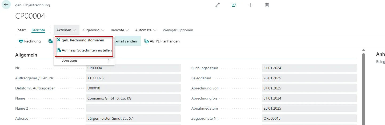Click the icon beside geb. Rechnung stornieren
Viewport: 385px width, 125px height.
tap(59, 40)
